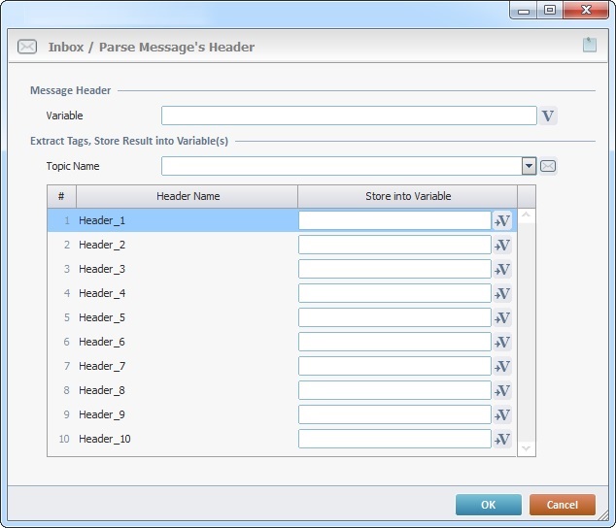This screenshot has height=528, width=616.
Task: Click the table scrollbar up arrow
Action: 526,215
